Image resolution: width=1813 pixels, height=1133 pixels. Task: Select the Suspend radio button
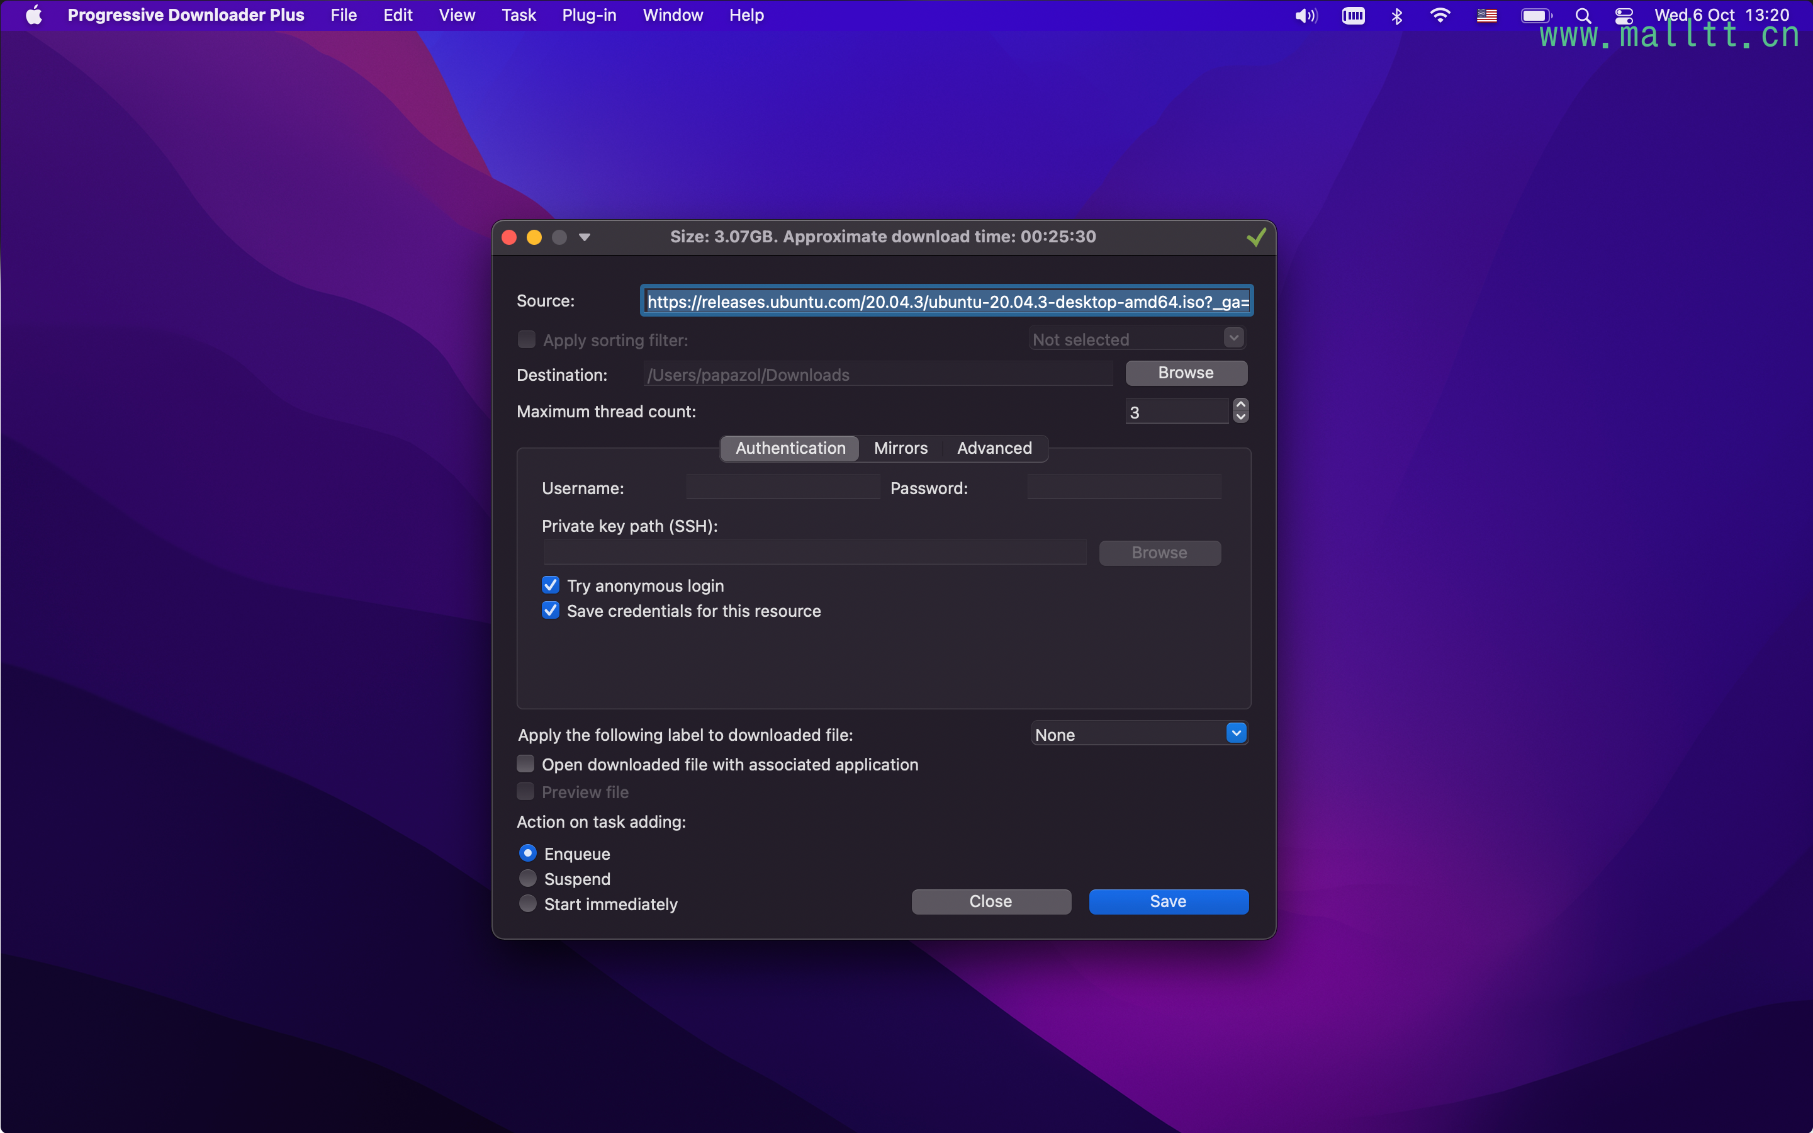click(528, 878)
